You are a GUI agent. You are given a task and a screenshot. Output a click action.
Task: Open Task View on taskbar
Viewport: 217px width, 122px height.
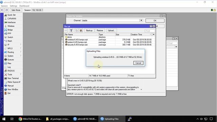(12, 119)
